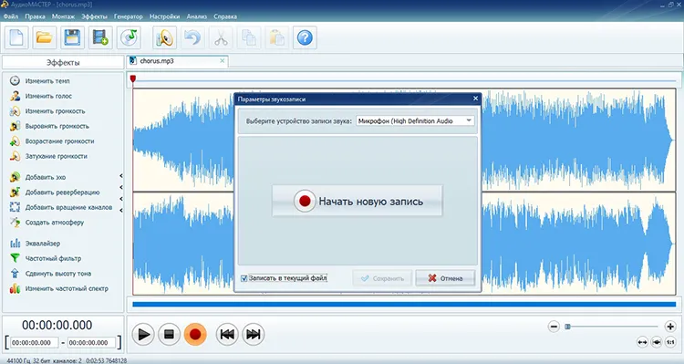
Task: Click the microphone recording toolbar icon
Action: (x=164, y=37)
